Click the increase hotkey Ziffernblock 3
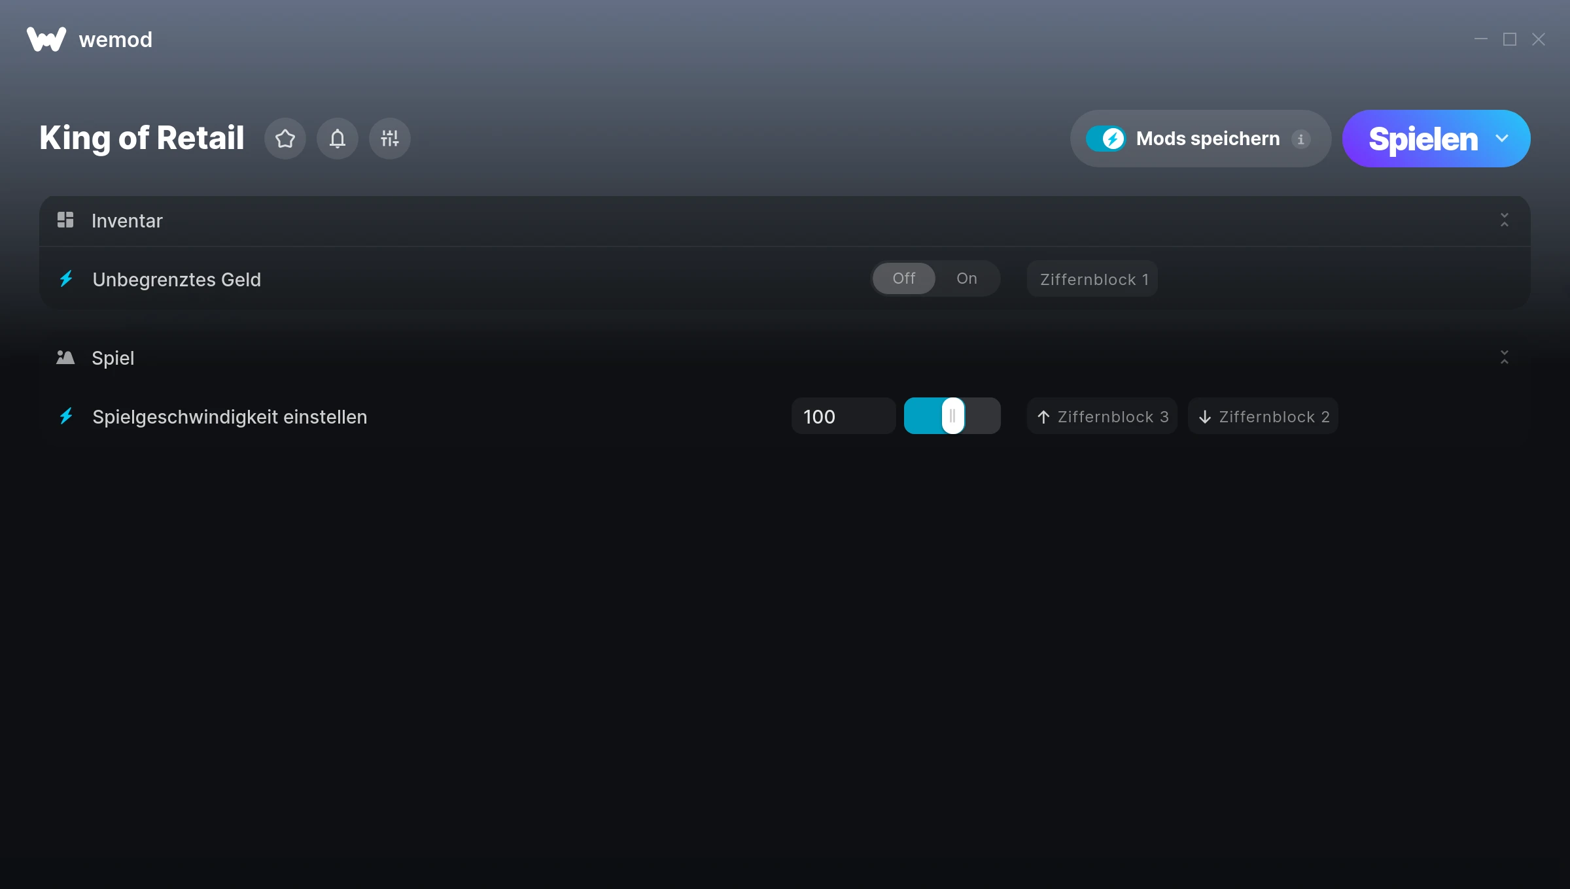This screenshot has width=1570, height=889. pyautogui.click(x=1102, y=416)
